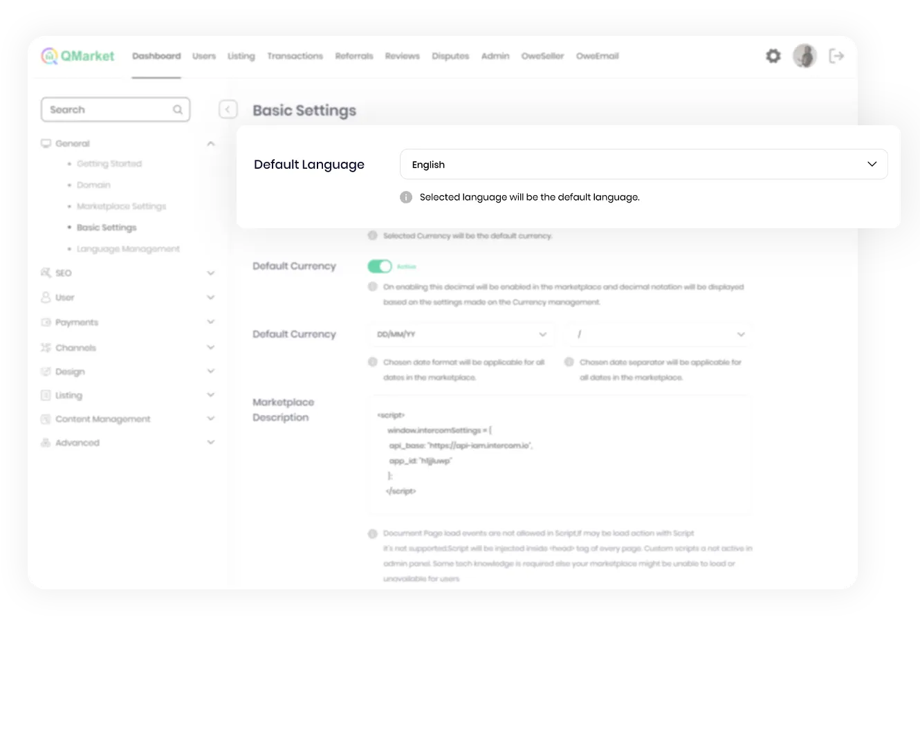Click the General monitor icon in sidebar
This screenshot has height=747, width=920.
(x=46, y=144)
